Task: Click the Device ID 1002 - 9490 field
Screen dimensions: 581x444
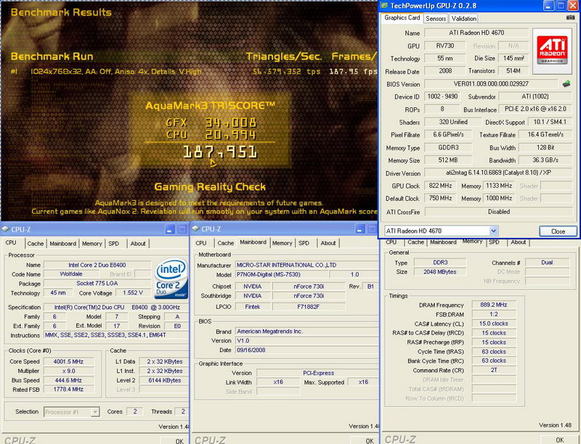Action: [x=442, y=96]
